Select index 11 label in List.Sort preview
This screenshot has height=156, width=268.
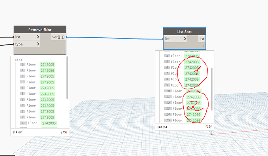point(168,97)
